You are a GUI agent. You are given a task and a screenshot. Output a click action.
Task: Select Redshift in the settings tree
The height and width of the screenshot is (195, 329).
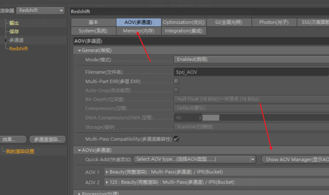(18, 48)
